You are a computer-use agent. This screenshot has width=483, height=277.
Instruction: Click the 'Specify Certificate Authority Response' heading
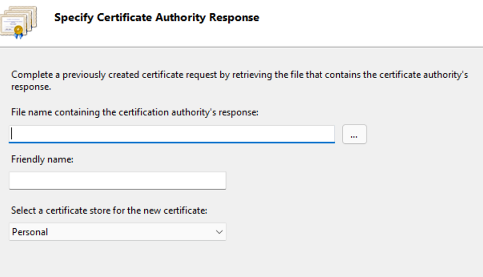157,18
